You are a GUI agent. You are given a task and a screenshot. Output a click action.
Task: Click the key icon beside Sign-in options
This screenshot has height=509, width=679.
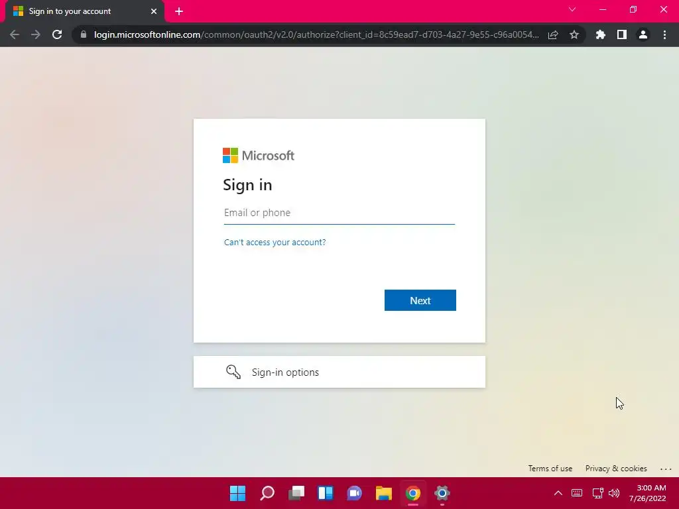coord(233,372)
